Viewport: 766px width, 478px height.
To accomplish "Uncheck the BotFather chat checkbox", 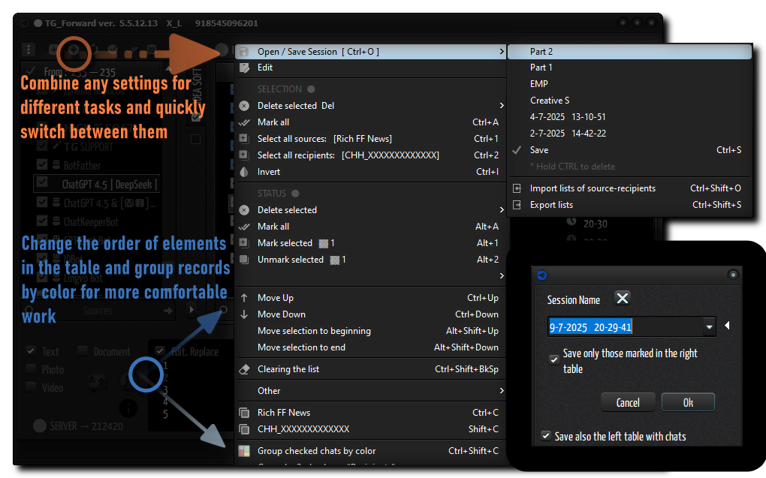I will click(42, 164).
